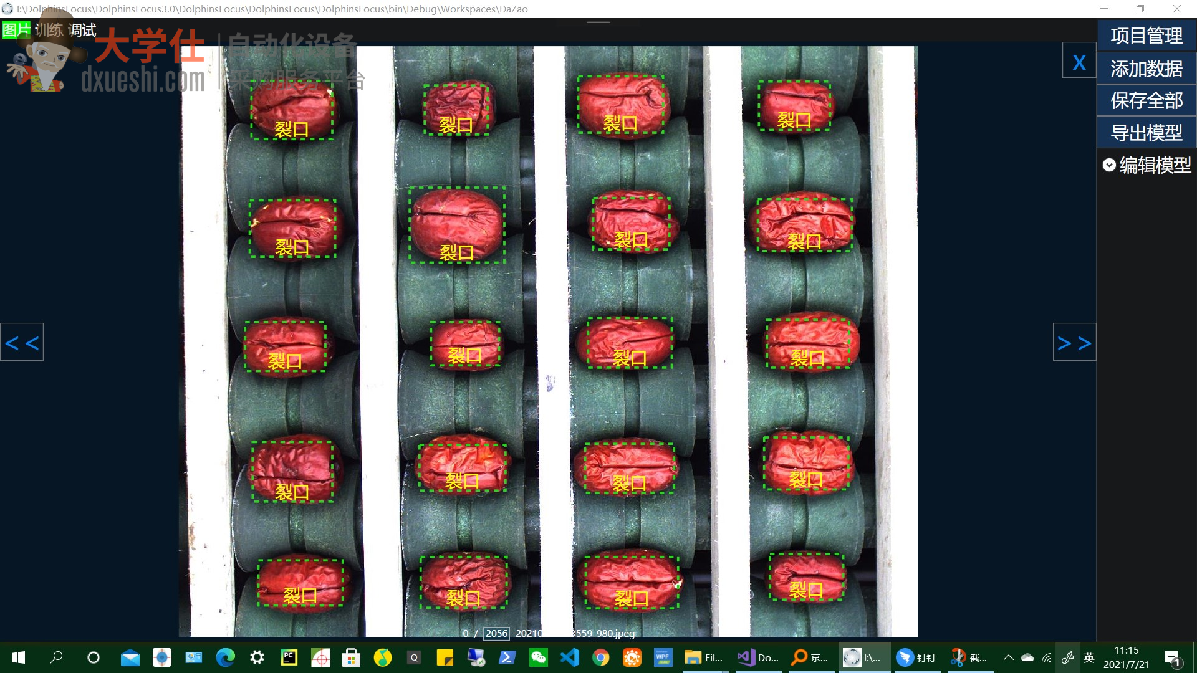Select DolphinsFocus I:\... taskbar item

pyautogui.click(x=864, y=657)
